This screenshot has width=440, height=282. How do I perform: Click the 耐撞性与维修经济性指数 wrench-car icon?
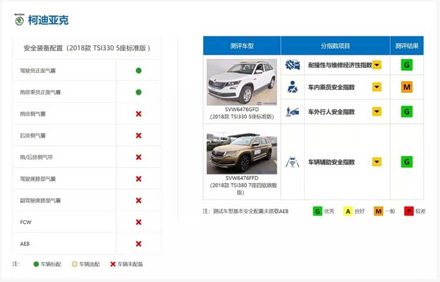click(x=293, y=65)
